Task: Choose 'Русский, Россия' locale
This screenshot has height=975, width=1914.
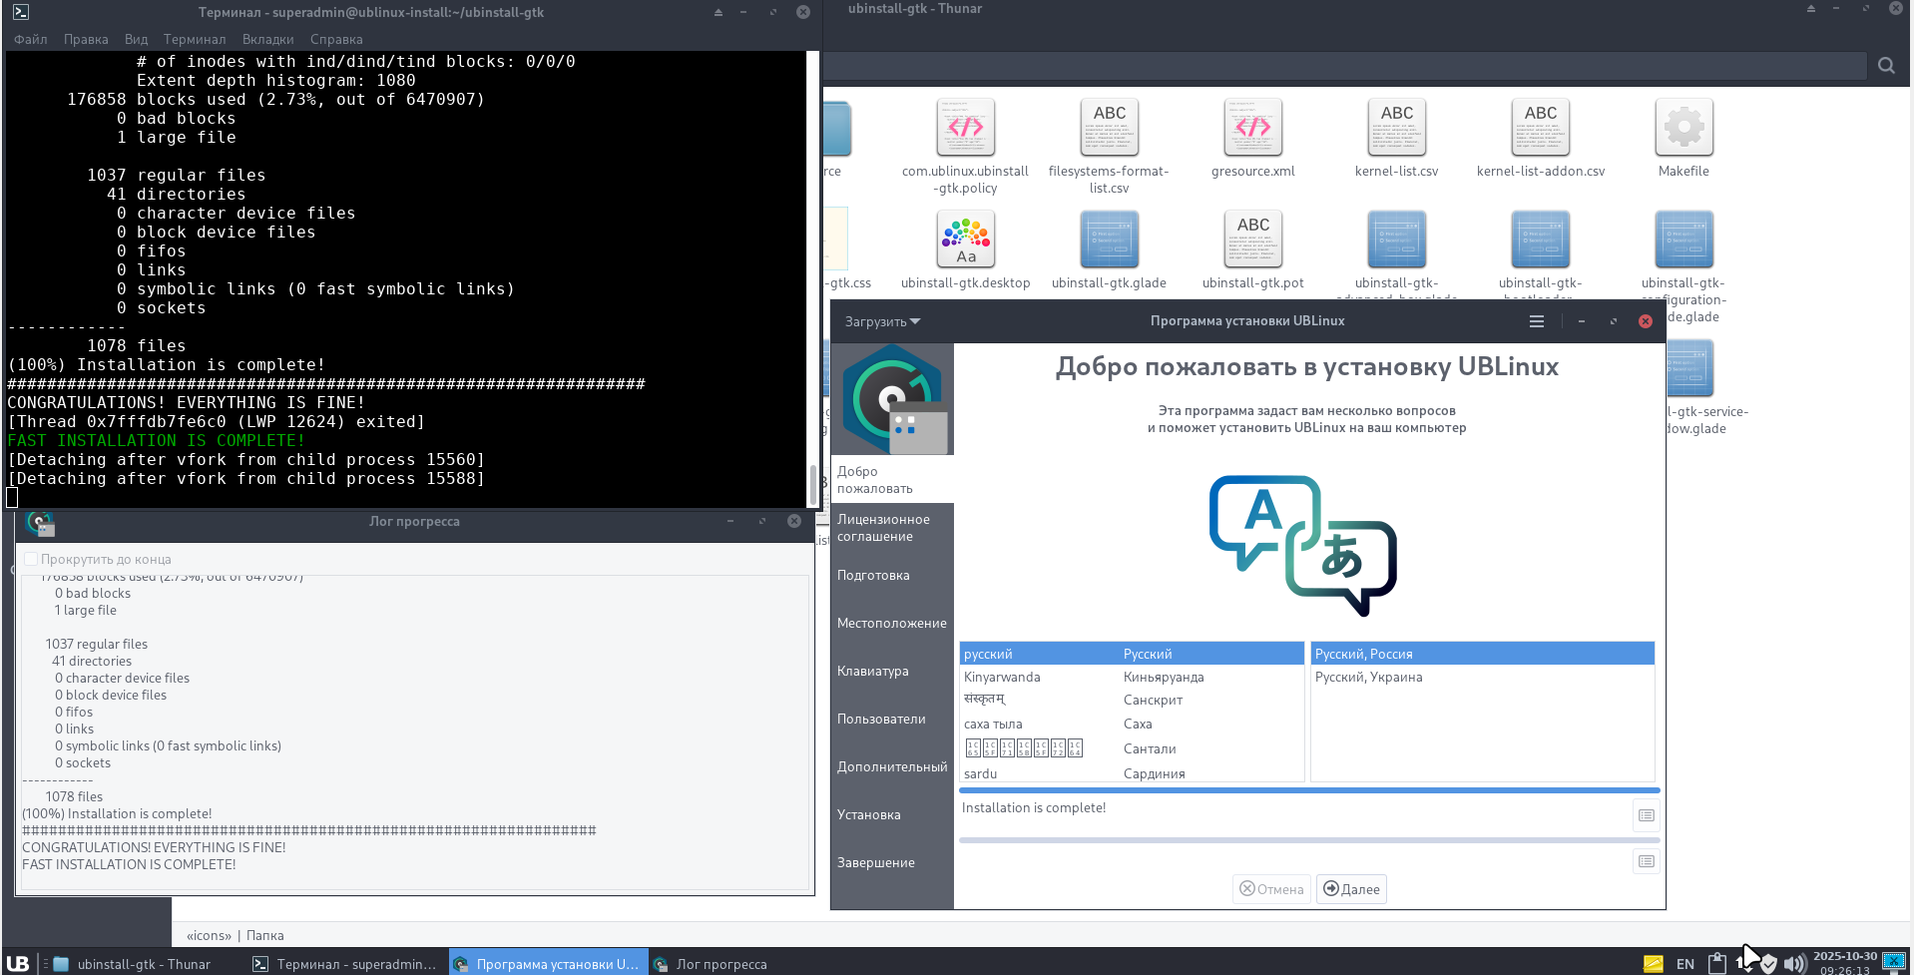Action: (1483, 654)
